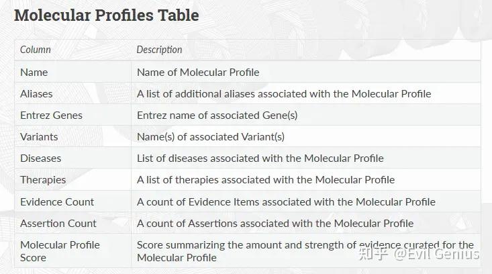The image size is (492, 274).
Task: Click the Variants row label
Action: click(x=39, y=136)
